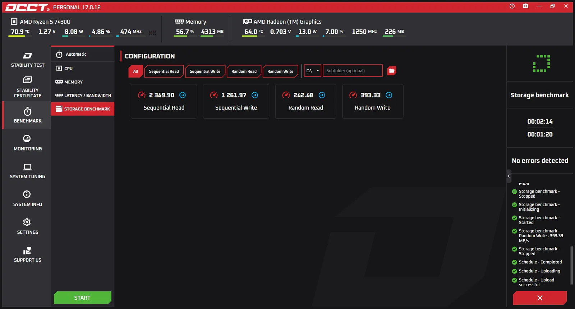Open the Stability Test section
Image resolution: width=575 pixels, height=309 pixels.
coord(27,60)
